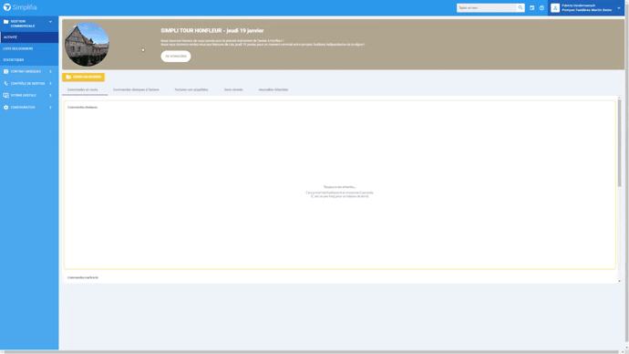Expand the Contrat Obsèques chevron
Viewport: 629px width, 354px height.
[x=50, y=71]
